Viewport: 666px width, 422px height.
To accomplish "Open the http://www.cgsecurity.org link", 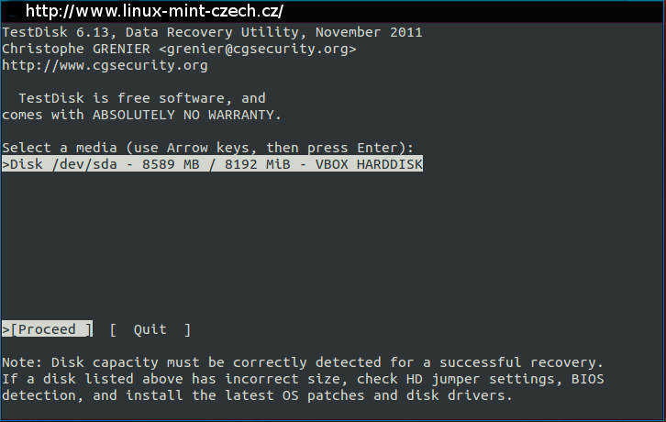I will tap(105, 65).
